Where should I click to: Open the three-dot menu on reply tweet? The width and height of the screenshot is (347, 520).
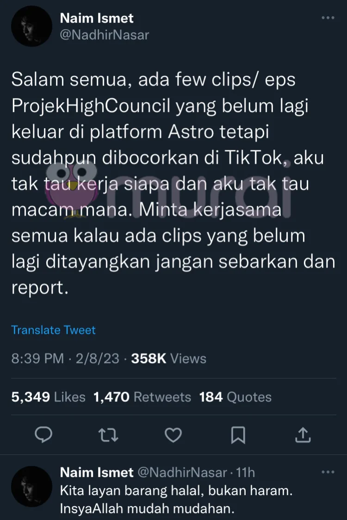[328, 472]
